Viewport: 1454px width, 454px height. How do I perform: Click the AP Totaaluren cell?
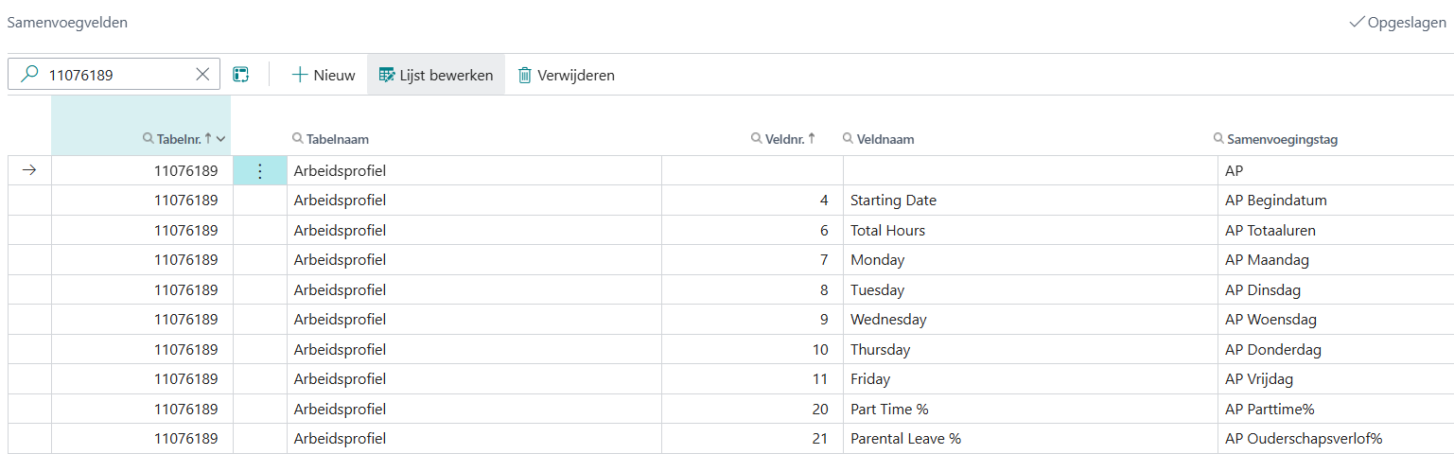tap(1270, 231)
